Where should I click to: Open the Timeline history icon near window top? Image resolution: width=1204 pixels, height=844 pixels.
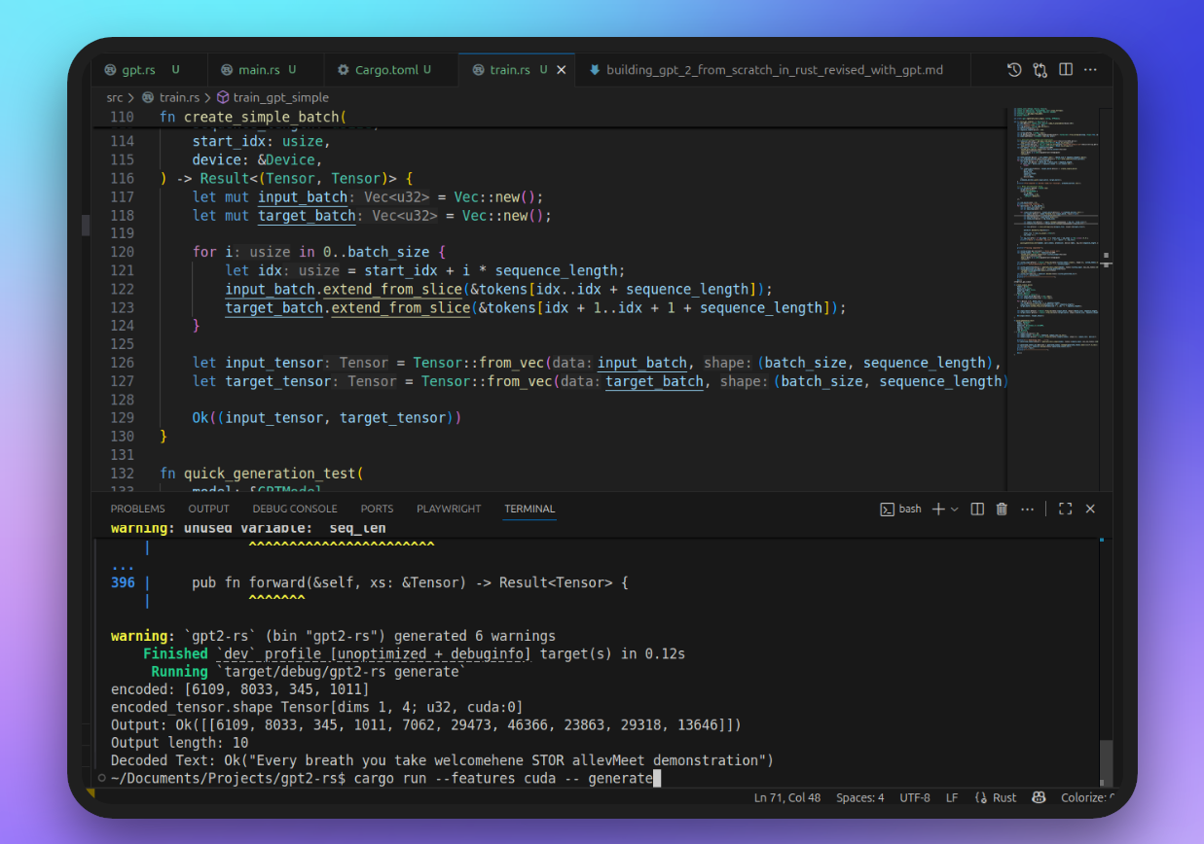[1013, 69]
